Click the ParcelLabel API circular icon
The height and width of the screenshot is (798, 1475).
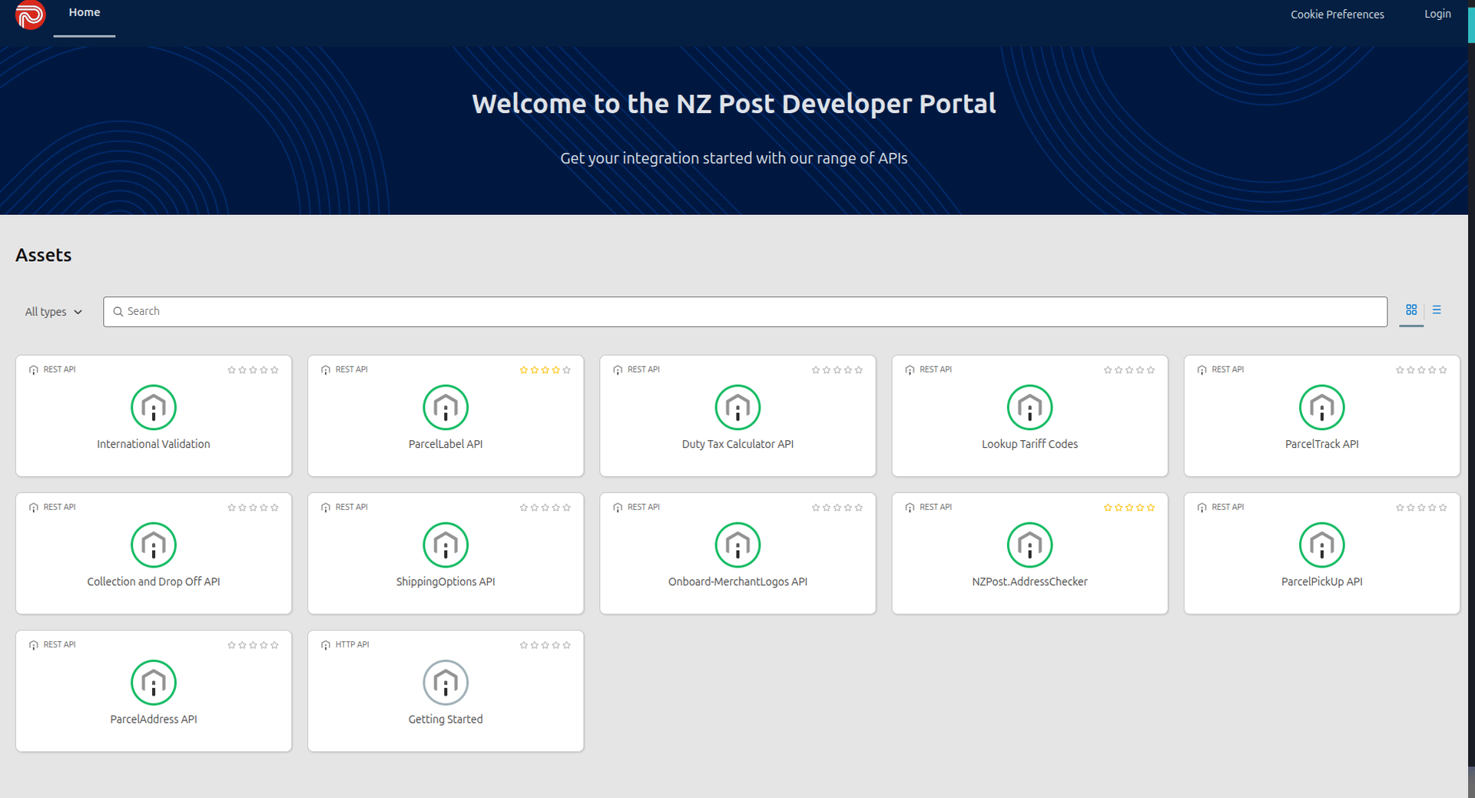(446, 407)
